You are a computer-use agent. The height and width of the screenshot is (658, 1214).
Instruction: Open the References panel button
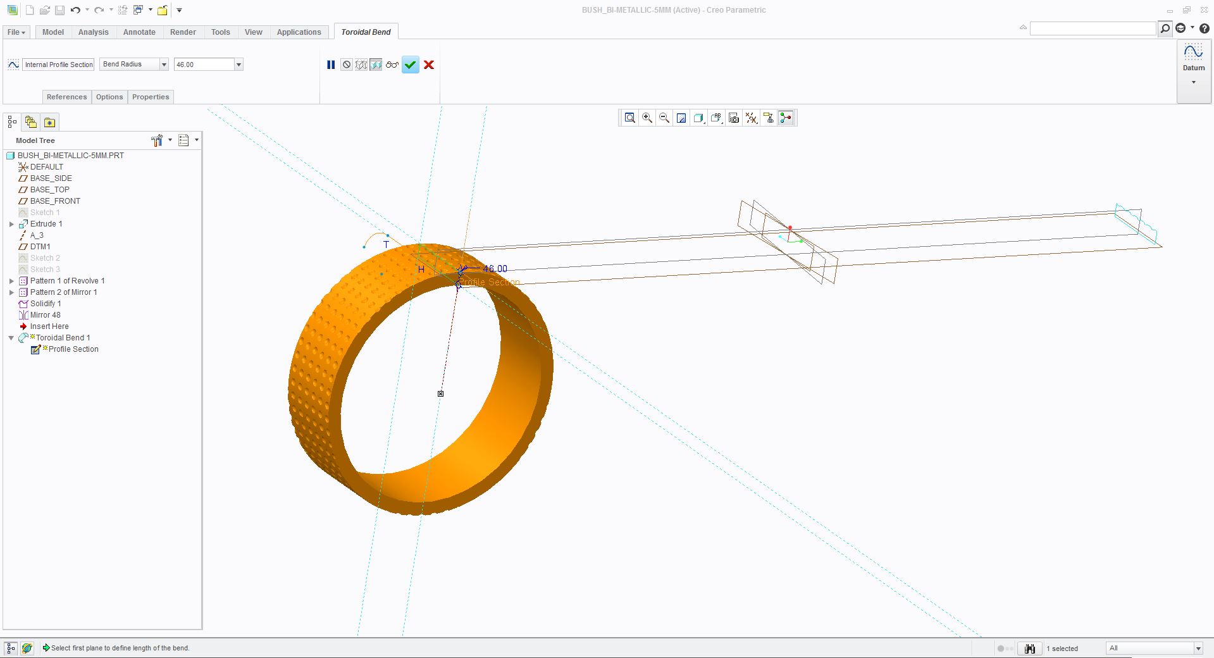click(66, 97)
